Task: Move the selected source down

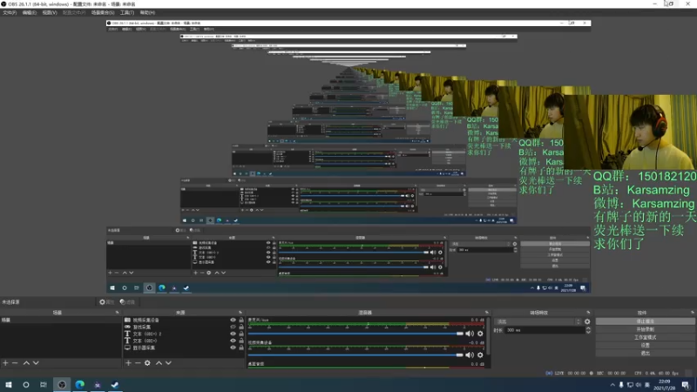Action: coord(168,363)
